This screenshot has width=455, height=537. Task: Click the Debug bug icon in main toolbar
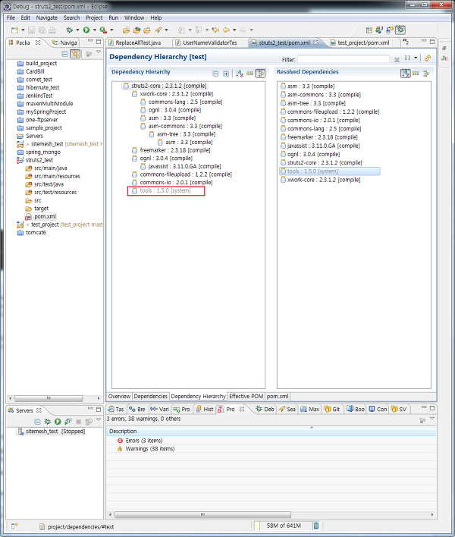[70, 30]
